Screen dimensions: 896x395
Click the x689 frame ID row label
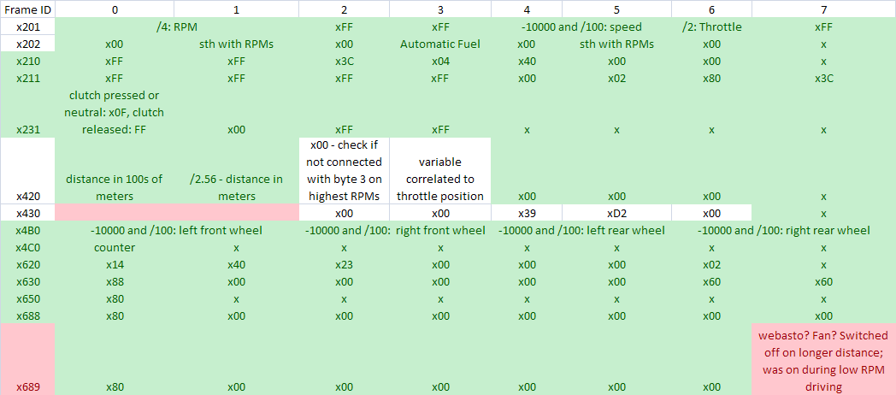[27, 386]
